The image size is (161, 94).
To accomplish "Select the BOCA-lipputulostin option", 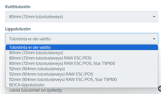I will point(82,85).
